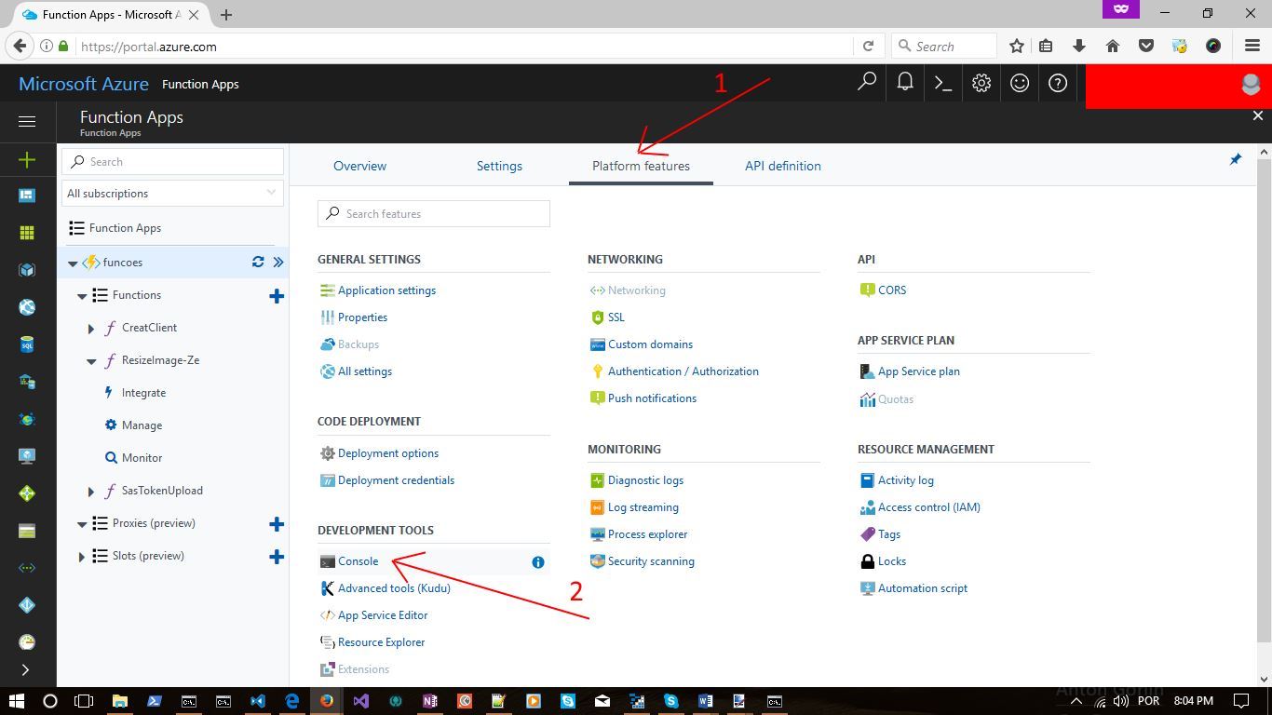This screenshot has width=1272, height=715.
Task: Click the browser reload icon
Action: coord(868,46)
